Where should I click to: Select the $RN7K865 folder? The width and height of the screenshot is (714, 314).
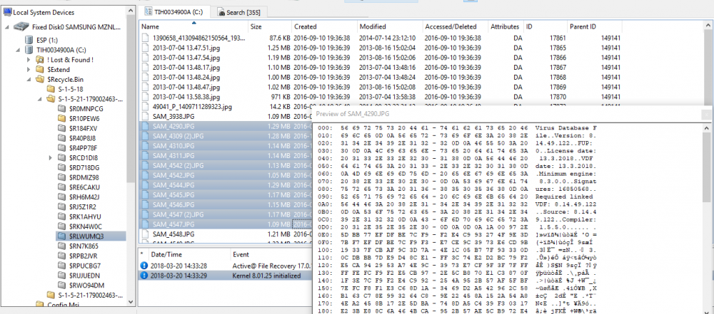(84, 246)
